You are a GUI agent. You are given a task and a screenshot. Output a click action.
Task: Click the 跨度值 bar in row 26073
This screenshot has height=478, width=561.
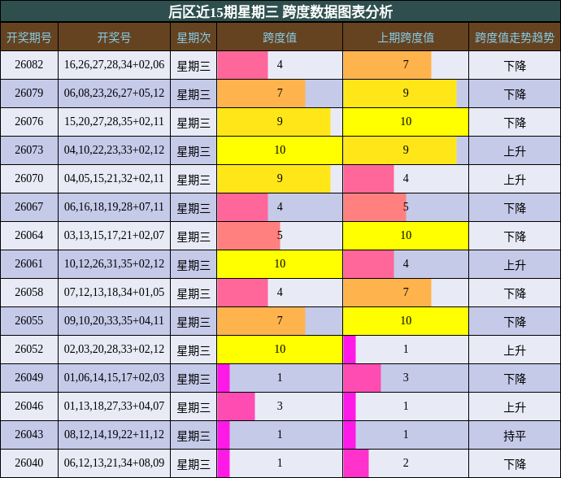pyautogui.click(x=280, y=150)
